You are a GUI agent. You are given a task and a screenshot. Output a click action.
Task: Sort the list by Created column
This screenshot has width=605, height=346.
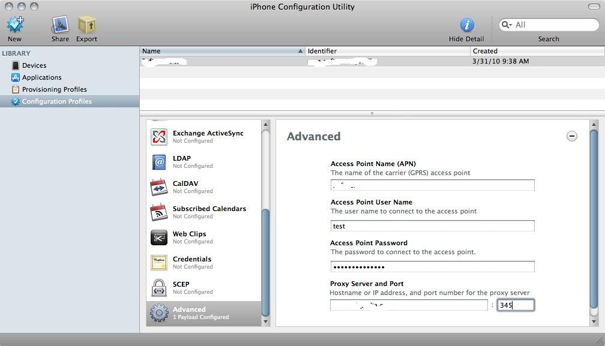pyautogui.click(x=537, y=51)
